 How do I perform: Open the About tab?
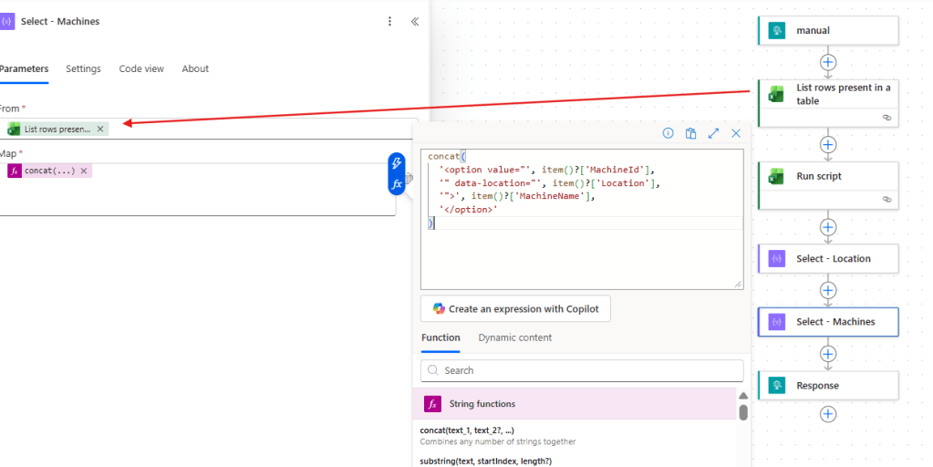pyautogui.click(x=195, y=69)
